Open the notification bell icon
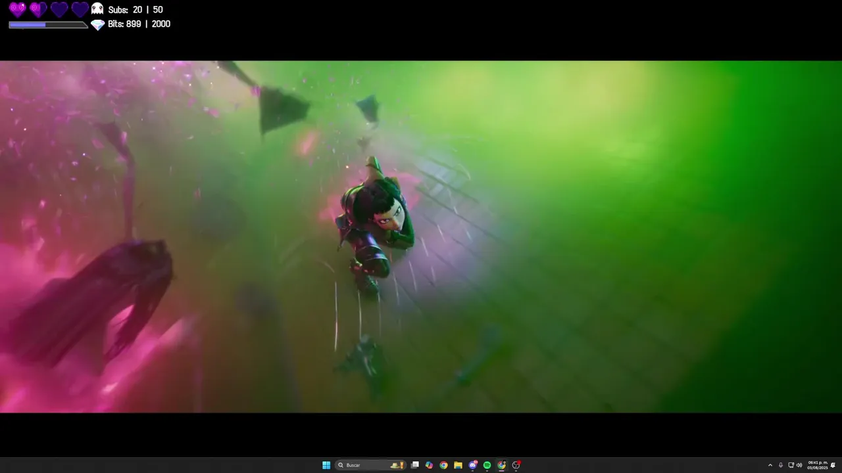 point(833,465)
